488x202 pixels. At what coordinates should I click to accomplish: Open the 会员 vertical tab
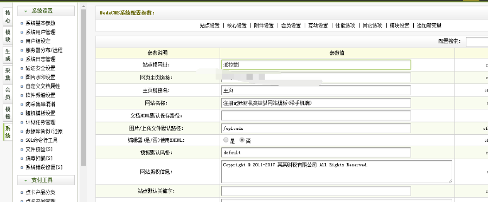pyautogui.click(x=8, y=93)
